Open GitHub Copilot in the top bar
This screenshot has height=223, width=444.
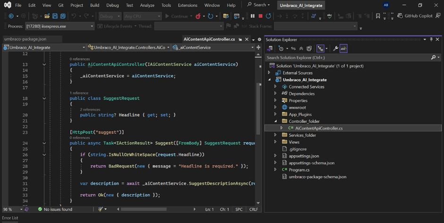coord(415,16)
